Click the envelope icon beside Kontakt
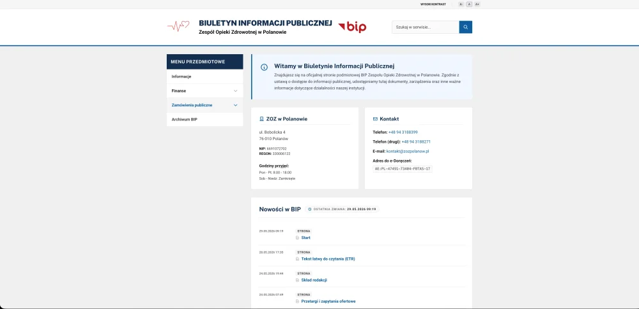This screenshot has width=639, height=309. point(375,119)
